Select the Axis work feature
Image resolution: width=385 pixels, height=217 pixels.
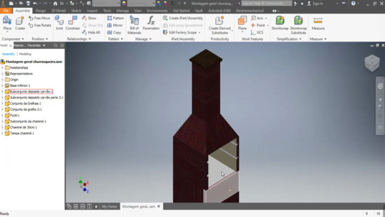point(257,18)
